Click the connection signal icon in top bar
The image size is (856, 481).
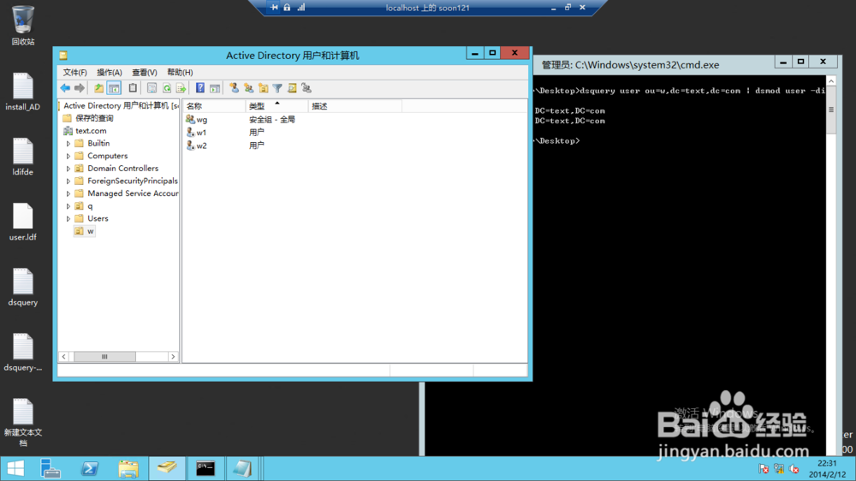pos(300,8)
